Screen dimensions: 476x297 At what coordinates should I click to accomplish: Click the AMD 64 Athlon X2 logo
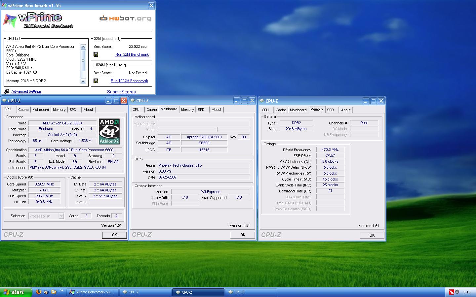(x=109, y=131)
